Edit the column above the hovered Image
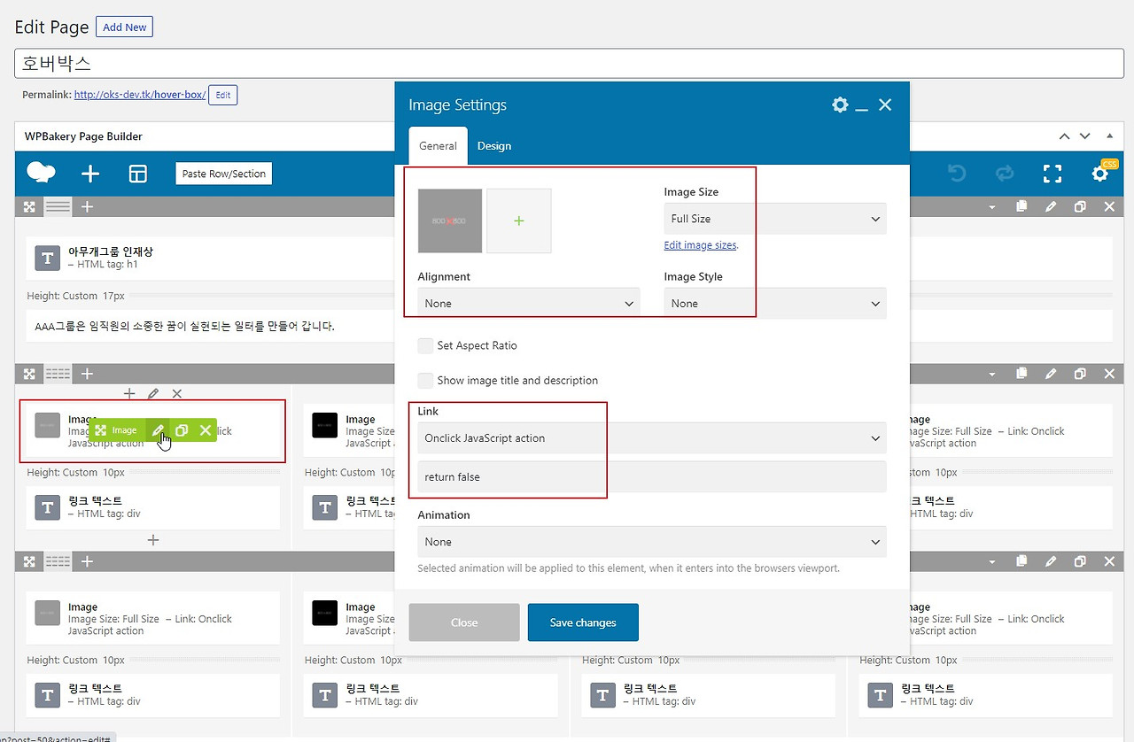This screenshot has width=1134, height=742. [153, 393]
